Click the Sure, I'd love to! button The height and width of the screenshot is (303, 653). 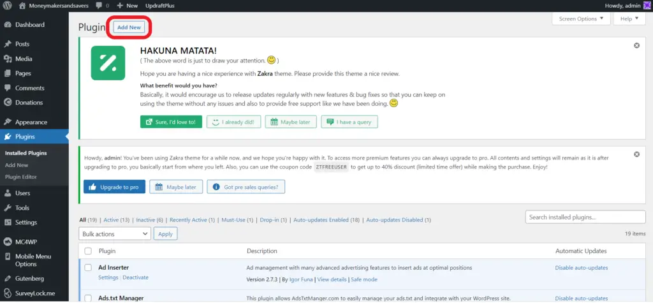(x=171, y=122)
